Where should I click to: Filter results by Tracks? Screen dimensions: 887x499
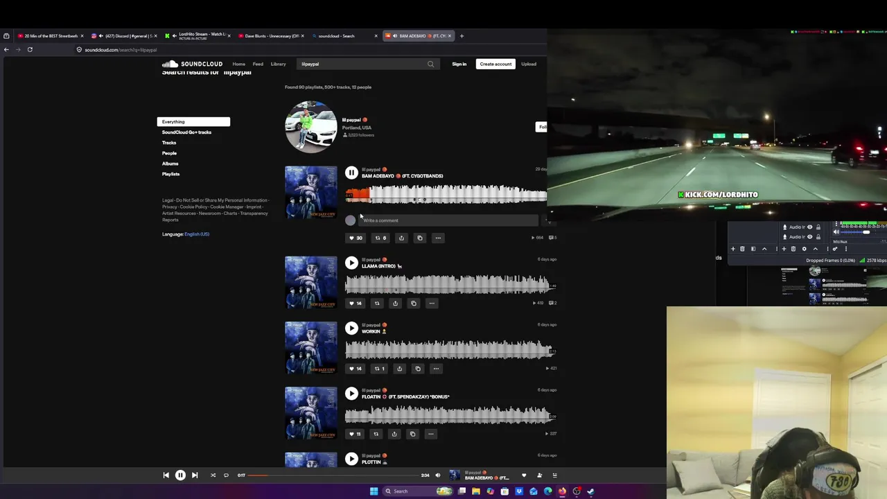(169, 143)
